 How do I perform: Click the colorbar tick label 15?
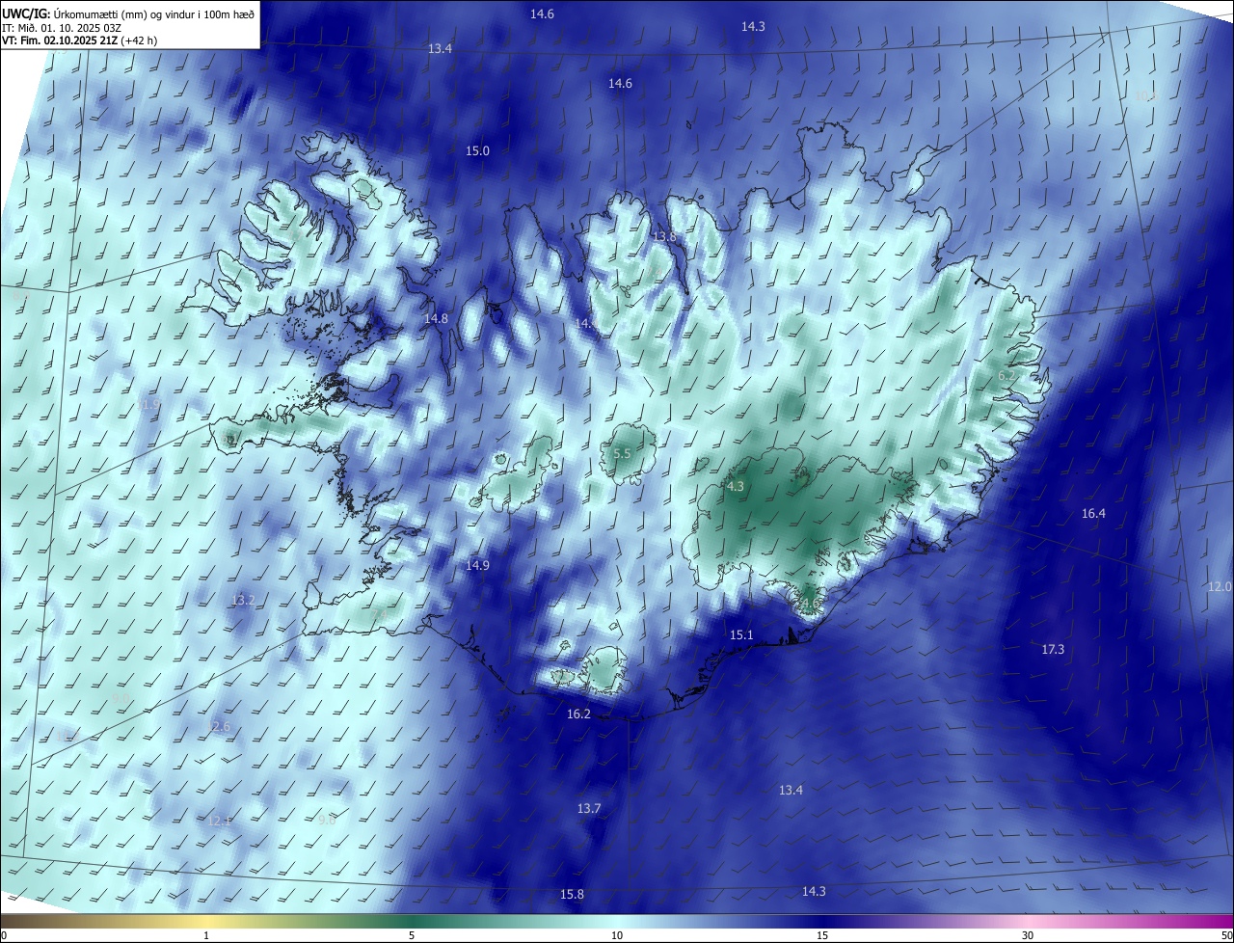tap(822, 935)
